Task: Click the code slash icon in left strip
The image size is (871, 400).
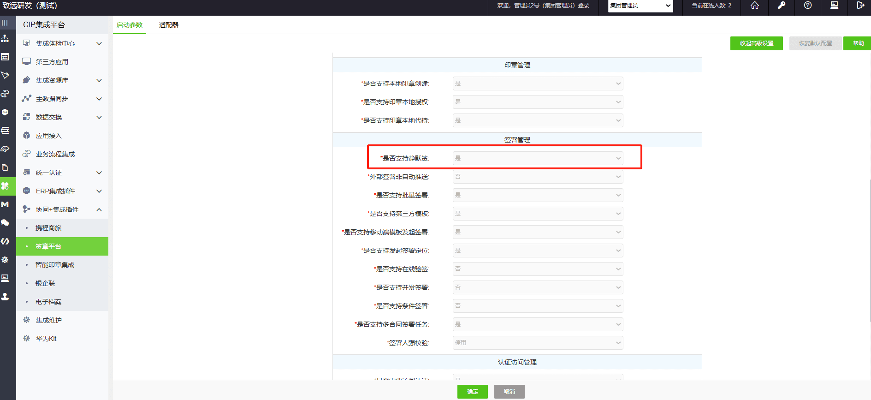Action: pyautogui.click(x=5, y=241)
